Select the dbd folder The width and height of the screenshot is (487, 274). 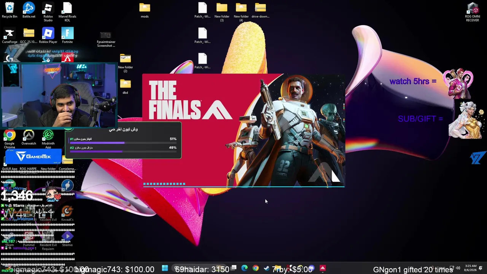point(125,86)
